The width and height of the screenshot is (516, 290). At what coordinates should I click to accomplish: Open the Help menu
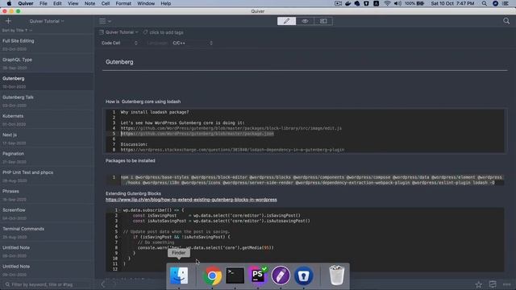(165, 3)
